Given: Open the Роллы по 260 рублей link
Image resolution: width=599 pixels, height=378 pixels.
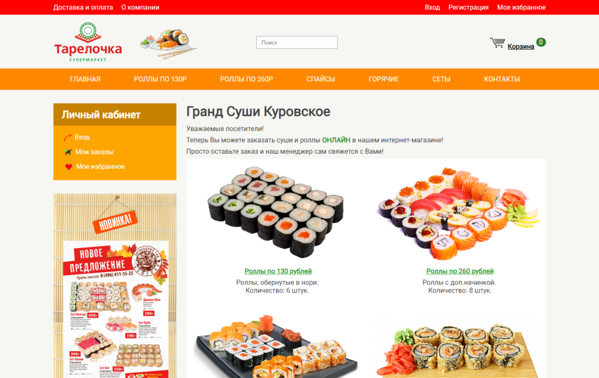Looking at the screenshot, I should click(x=460, y=271).
